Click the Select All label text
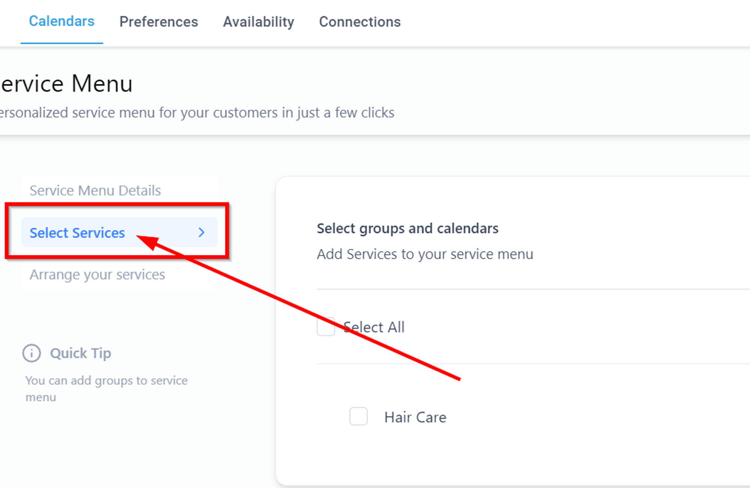 [x=374, y=327]
